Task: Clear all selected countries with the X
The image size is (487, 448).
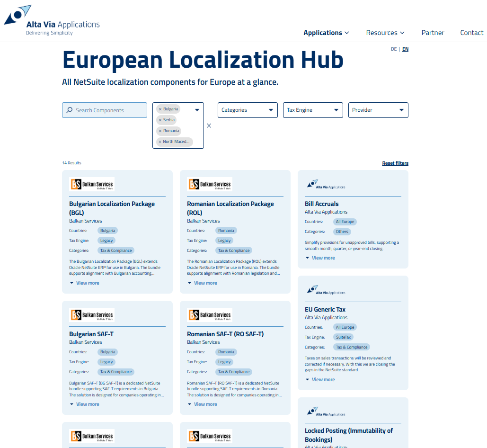Action: pos(209,125)
